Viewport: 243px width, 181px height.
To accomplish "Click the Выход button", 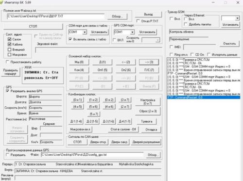I will pos(148,15).
